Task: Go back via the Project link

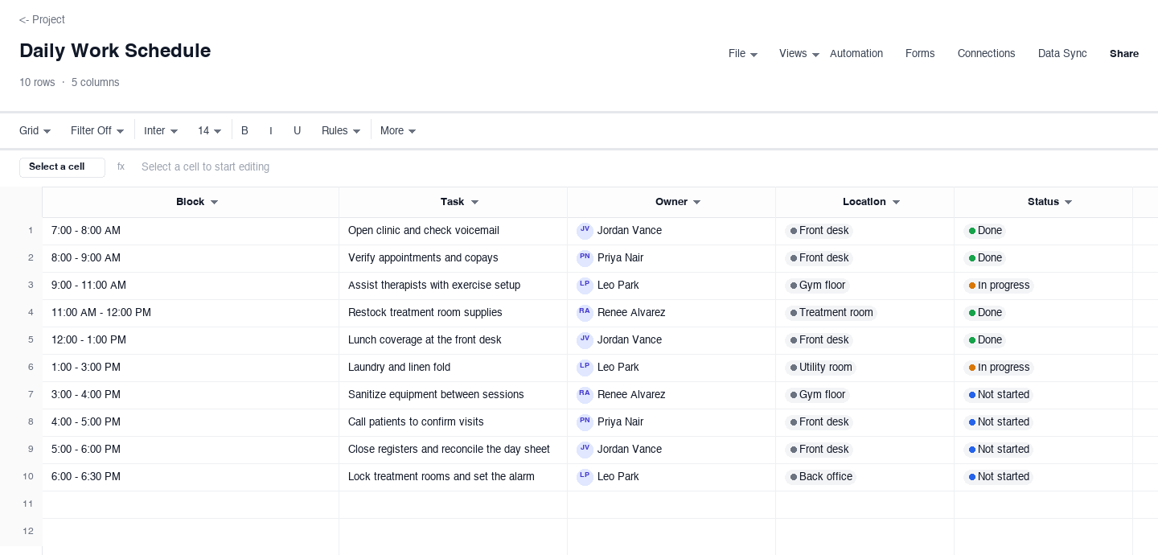Action: coord(42,20)
